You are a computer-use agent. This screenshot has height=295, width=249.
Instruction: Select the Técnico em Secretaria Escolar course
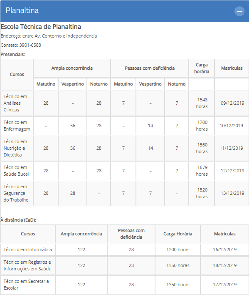click(28, 285)
